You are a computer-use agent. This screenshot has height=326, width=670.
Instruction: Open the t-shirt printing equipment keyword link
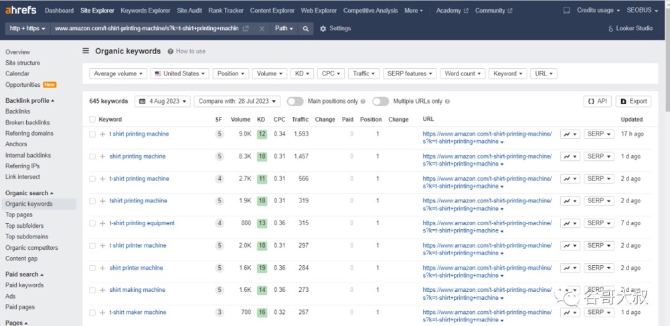point(142,223)
